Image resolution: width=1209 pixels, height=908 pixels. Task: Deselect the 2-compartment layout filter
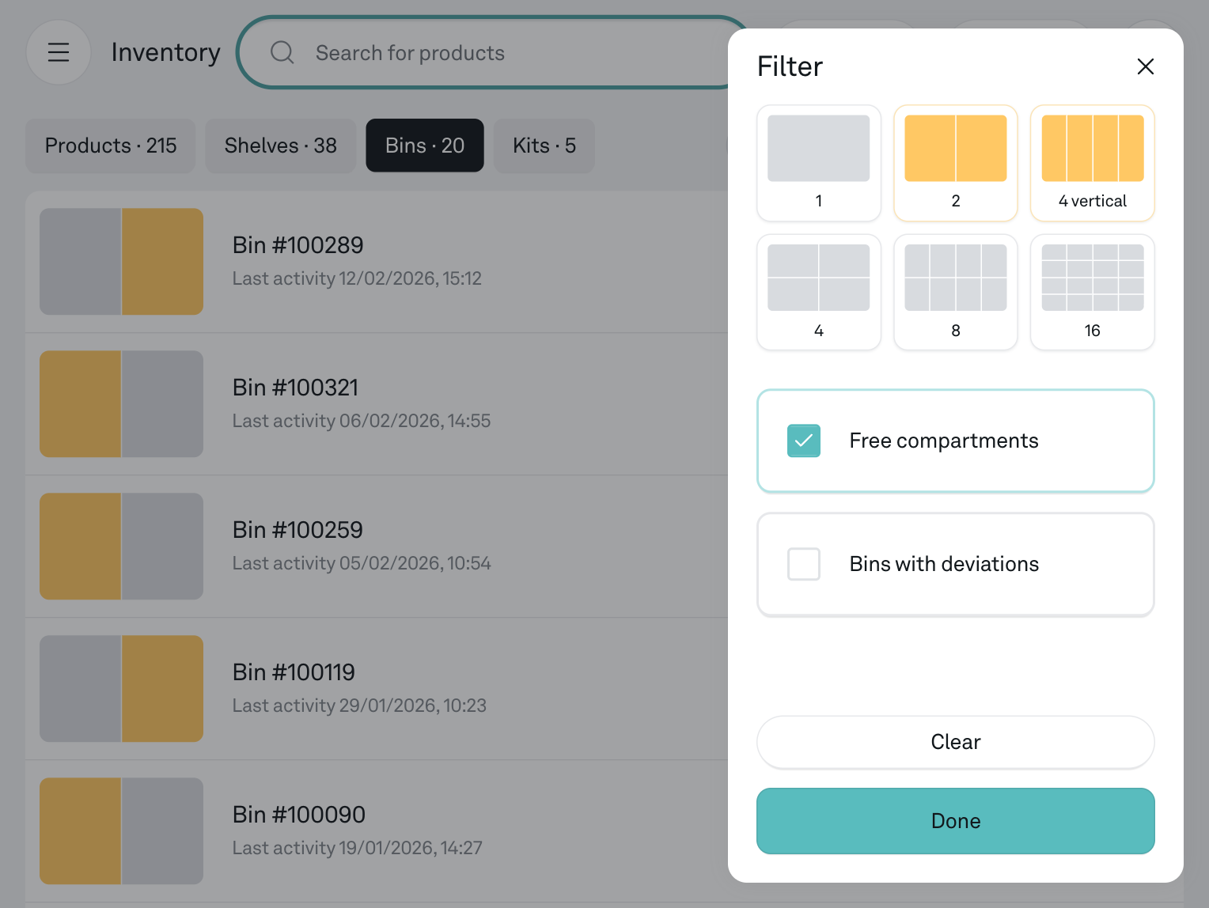click(x=955, y=163)
